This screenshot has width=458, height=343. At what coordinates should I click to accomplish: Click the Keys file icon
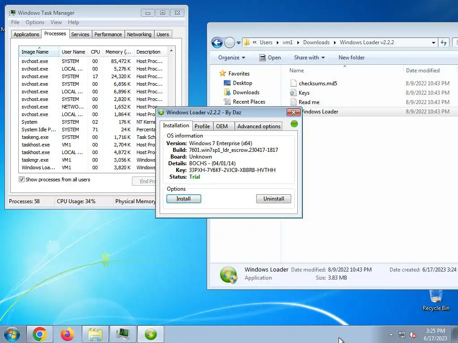click(293, 93)
